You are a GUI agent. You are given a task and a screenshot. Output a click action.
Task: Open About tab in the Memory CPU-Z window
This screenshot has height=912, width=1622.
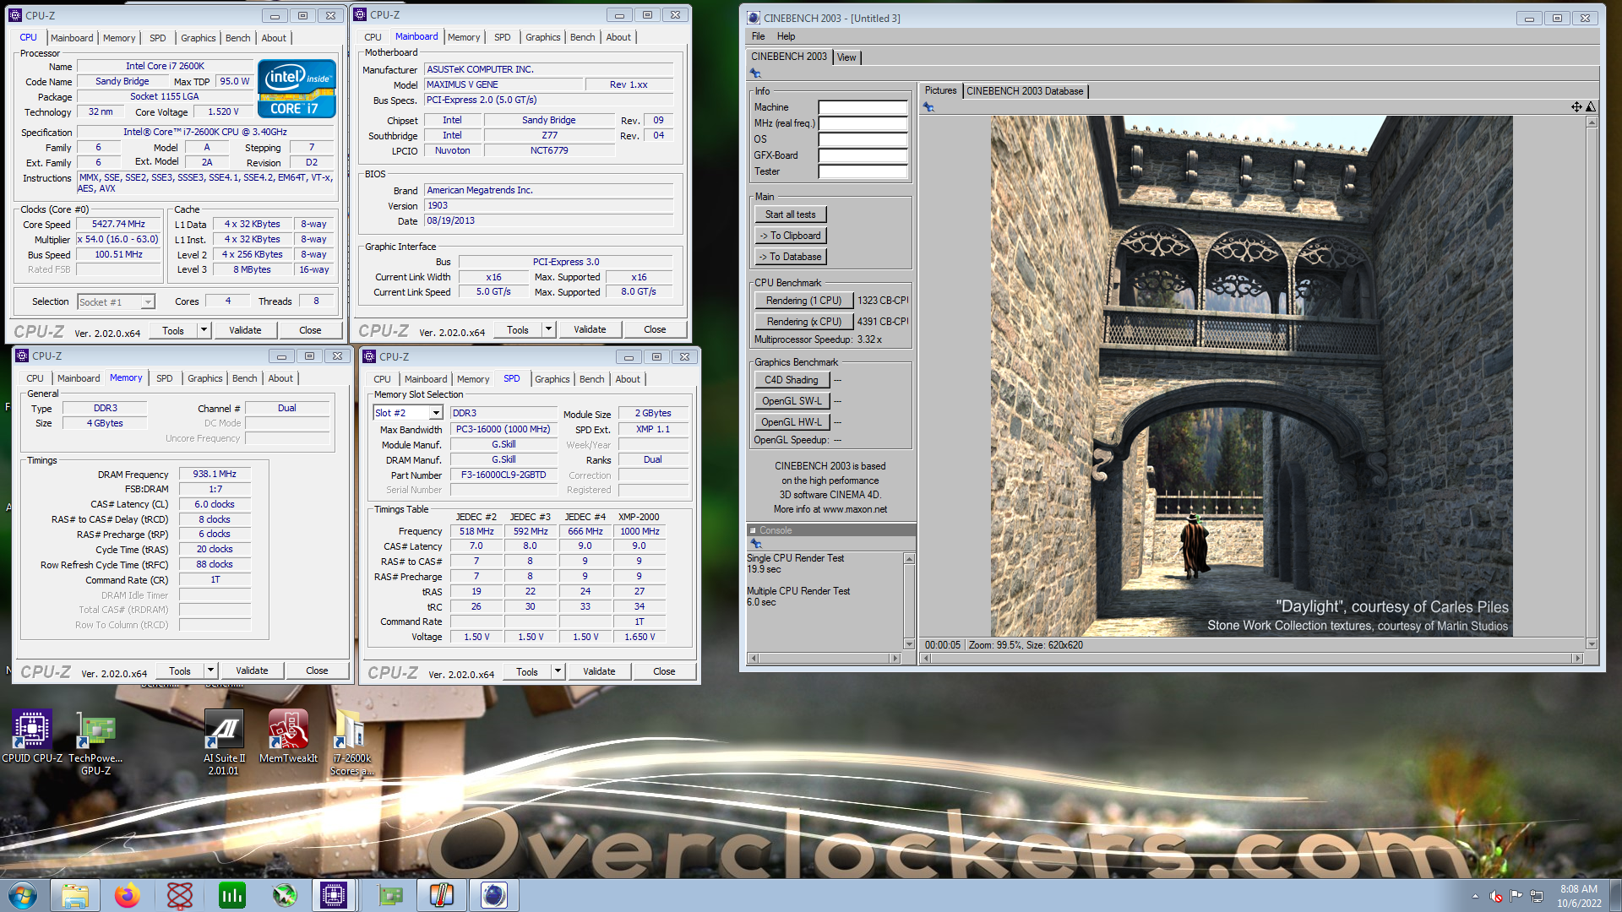(280, 378)
